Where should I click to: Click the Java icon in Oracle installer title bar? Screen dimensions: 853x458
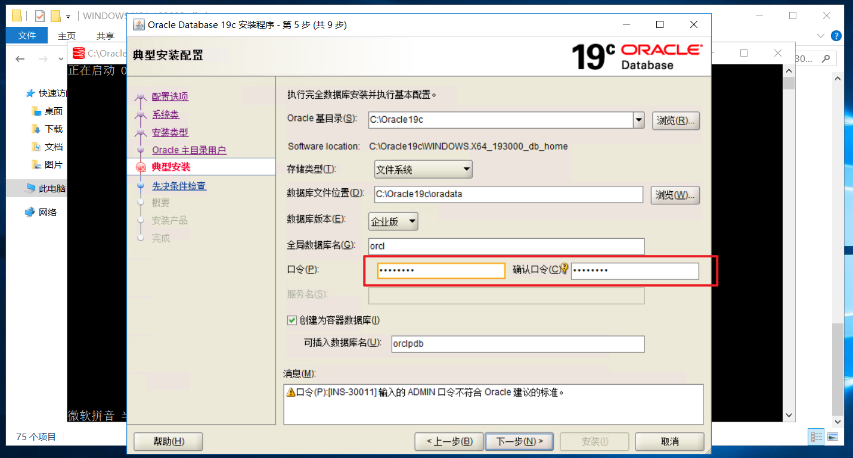click(x=138, y=24)
